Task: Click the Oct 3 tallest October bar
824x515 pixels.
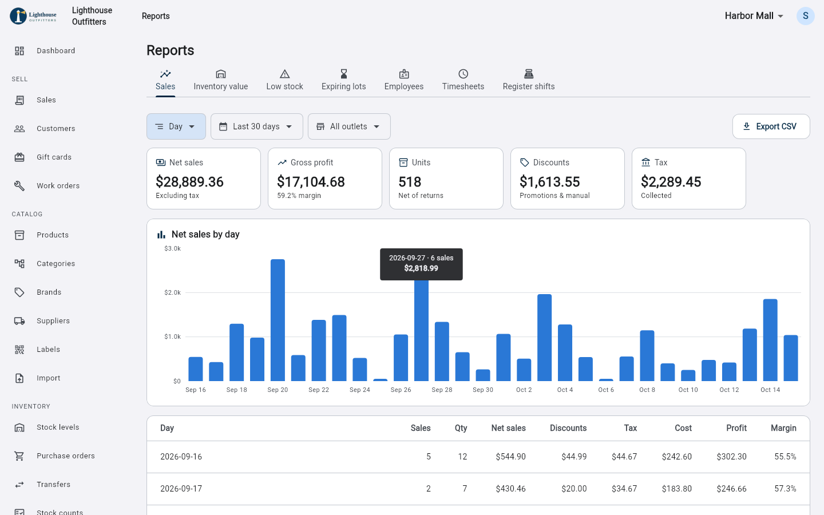Action: [x=545, y=338]
